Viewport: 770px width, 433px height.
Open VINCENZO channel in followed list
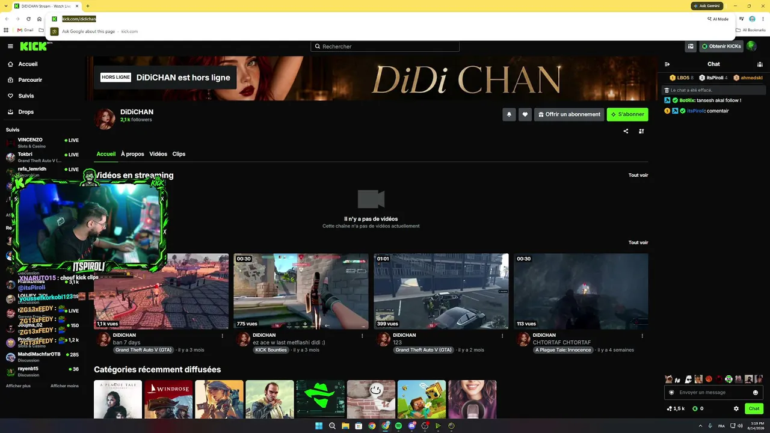42,143
